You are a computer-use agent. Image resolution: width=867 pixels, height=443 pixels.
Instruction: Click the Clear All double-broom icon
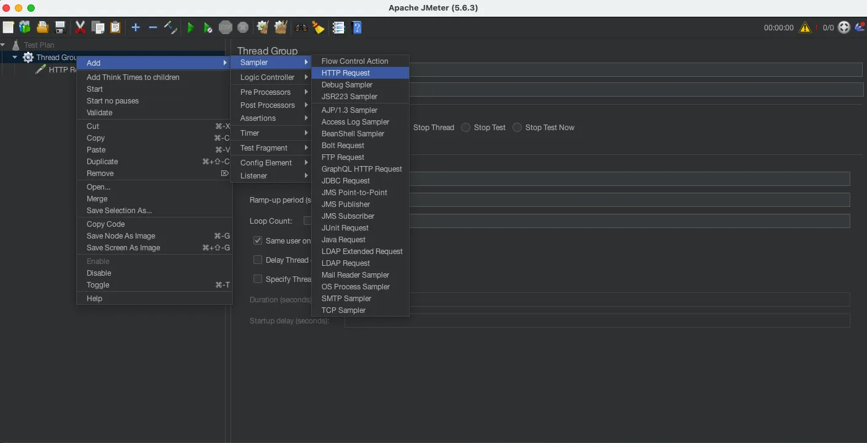coord(281,27)
